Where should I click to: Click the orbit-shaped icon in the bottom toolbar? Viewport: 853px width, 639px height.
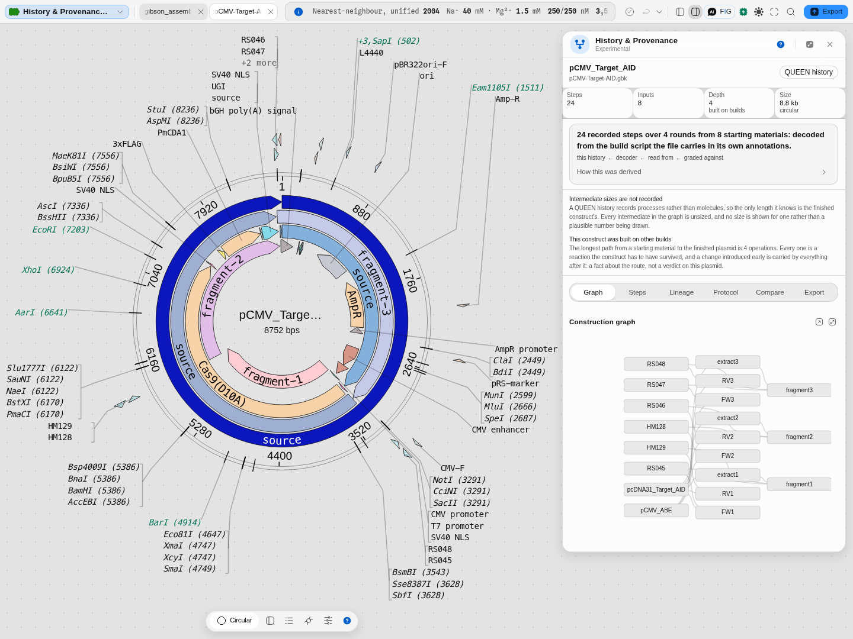pyautogui.click(x=309, y=621)
